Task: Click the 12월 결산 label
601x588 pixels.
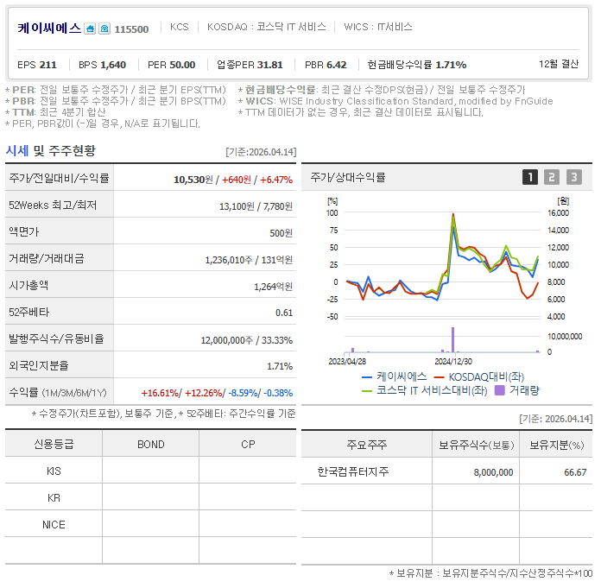Action: click(x=559, y=64)
